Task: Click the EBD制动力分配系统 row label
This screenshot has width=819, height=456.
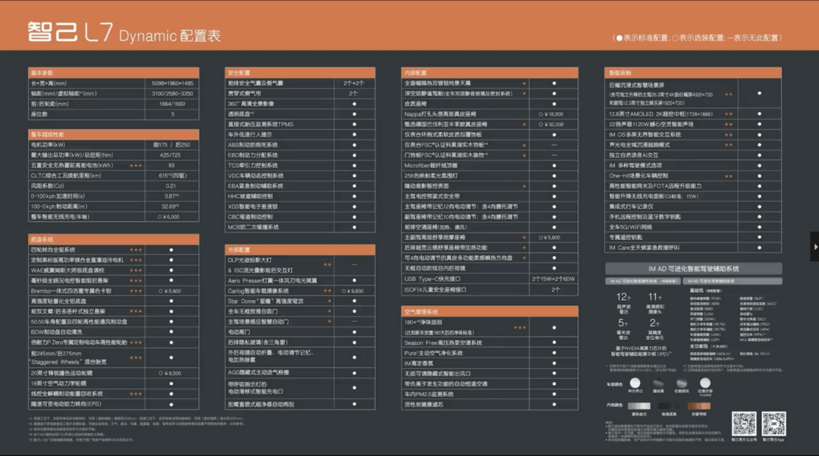Action: click(253, 155)
